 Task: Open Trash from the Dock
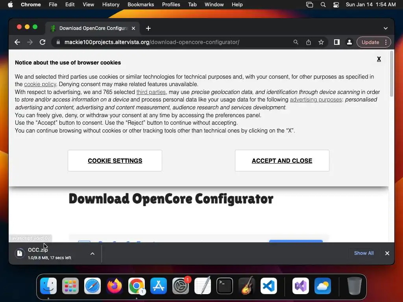click(355, 286)
